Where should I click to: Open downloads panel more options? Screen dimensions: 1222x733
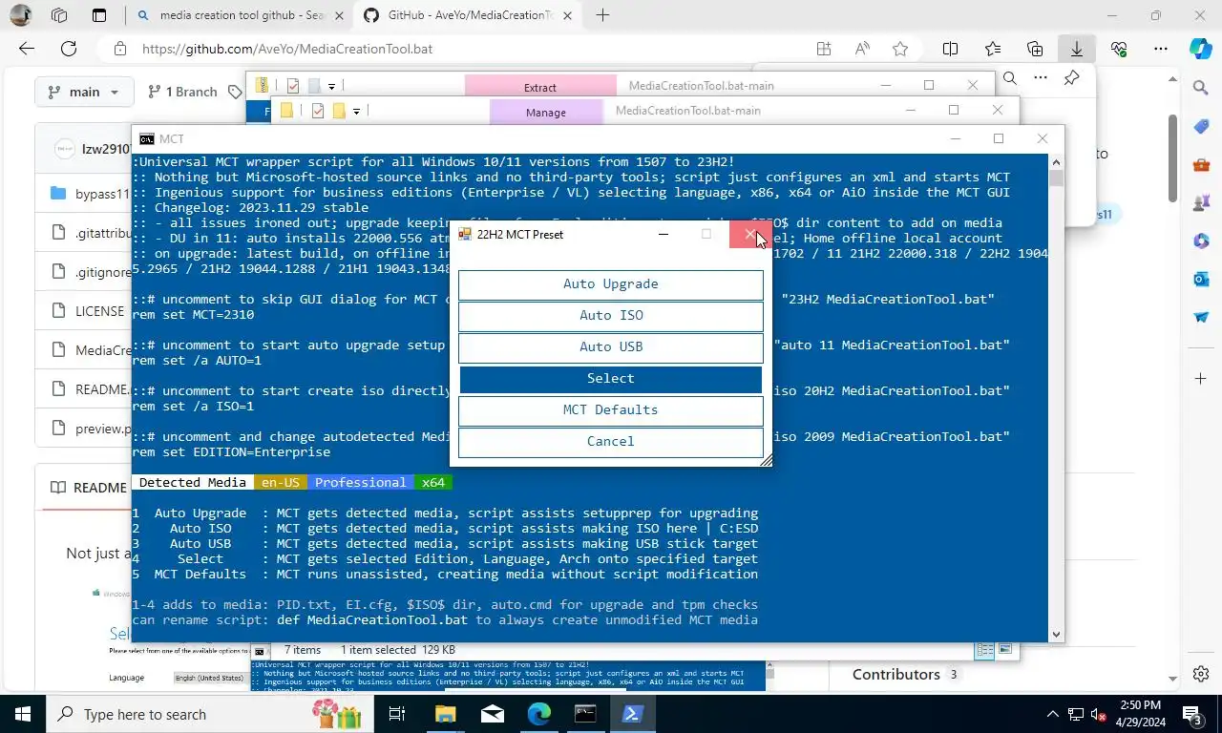[x=1041, y=78]
